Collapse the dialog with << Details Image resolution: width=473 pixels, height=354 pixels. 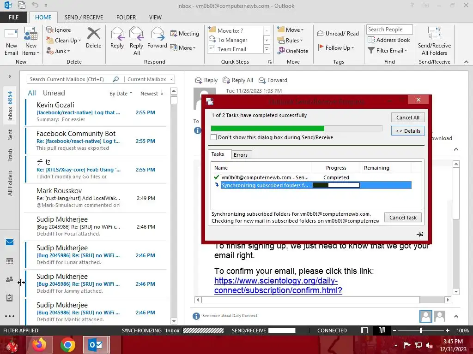click(408, 130)
